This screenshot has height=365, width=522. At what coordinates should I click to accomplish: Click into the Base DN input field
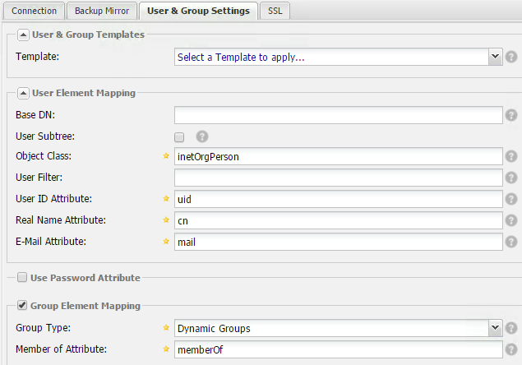(338, 115)
